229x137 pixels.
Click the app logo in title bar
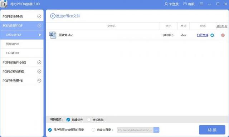pyautogui.click(x=4, y=4)
